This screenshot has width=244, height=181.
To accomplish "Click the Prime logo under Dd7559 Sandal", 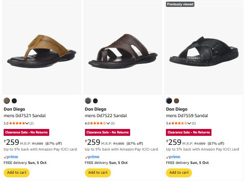I will (x=173, y=157).
